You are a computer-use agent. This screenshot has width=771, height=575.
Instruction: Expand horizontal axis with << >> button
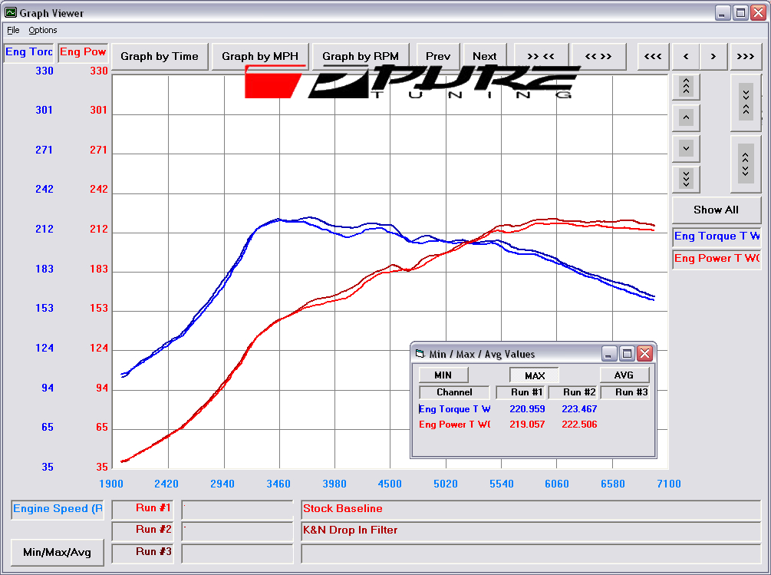(x=598, y=56)
